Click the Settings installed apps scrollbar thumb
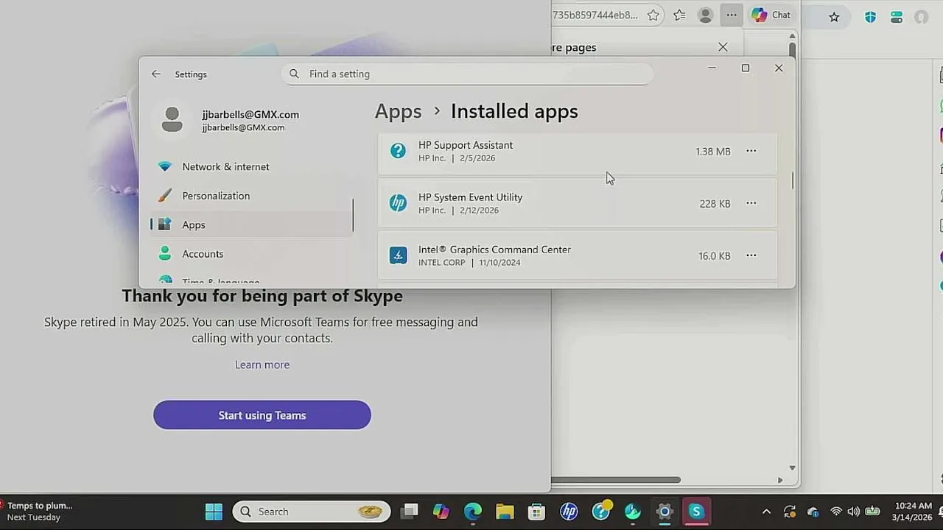Viewport: 943px width, 530px height. (793, 180)
